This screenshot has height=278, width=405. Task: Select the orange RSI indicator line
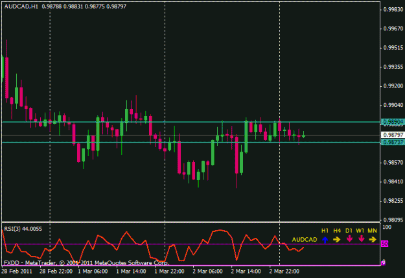point(220,230)
